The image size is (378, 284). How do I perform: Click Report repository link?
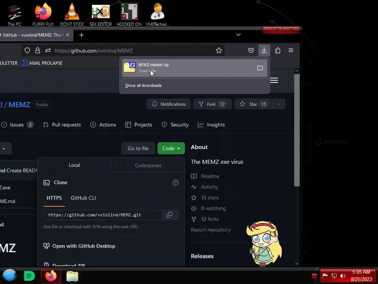[211, 230]
